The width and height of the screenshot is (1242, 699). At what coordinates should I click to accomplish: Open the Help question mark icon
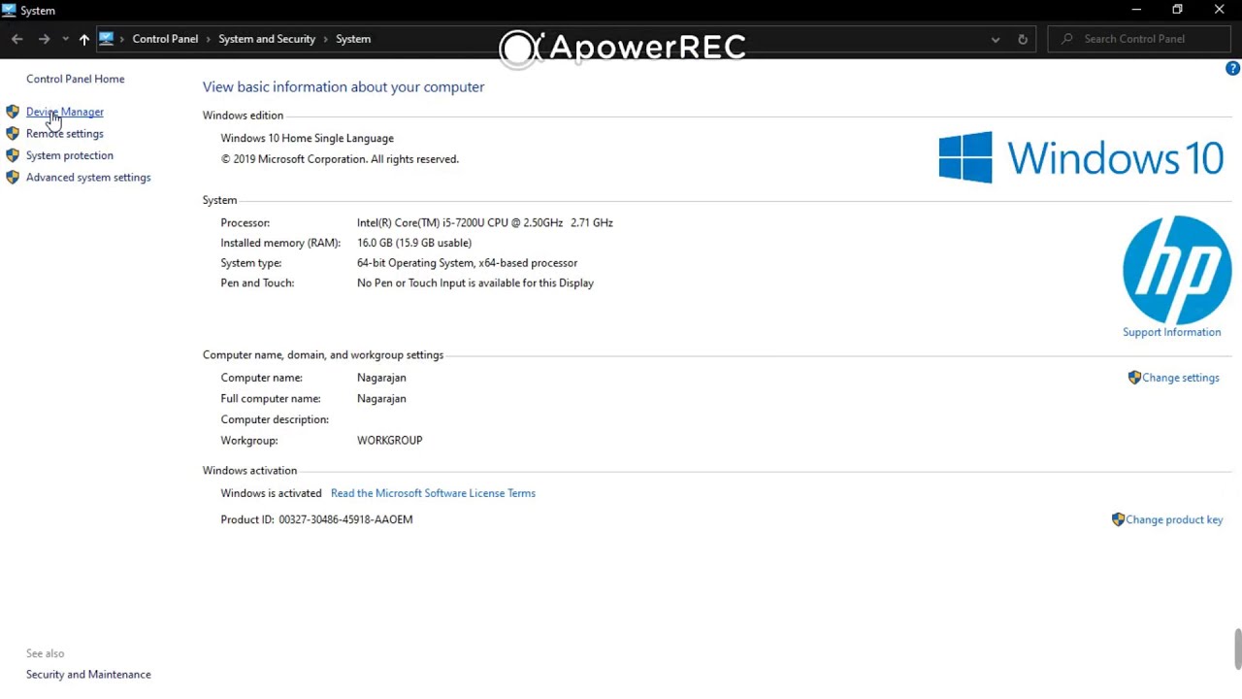[1232, 68]
